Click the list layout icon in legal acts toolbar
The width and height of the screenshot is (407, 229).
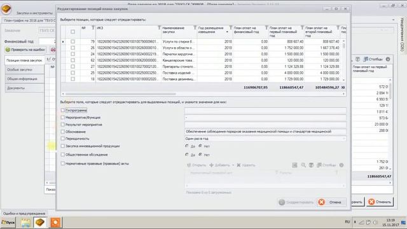[294, 165]
